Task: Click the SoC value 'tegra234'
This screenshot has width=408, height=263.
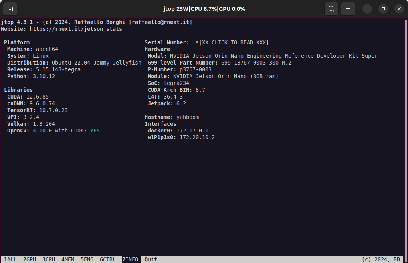Action: click(176, 83)
